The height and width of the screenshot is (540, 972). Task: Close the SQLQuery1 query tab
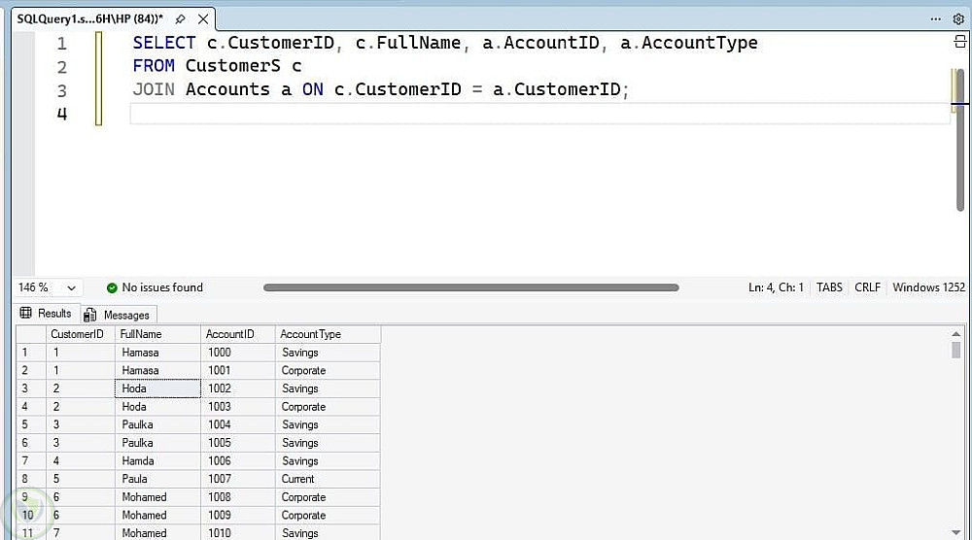pyautogui.click(x=202, y=19)
